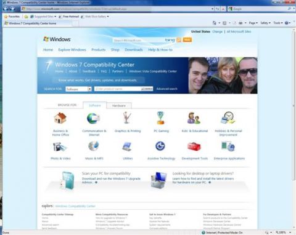Switch to the Hardware browse tab
The width and height of the screenshot is (296, 235).
pos(119,106)
